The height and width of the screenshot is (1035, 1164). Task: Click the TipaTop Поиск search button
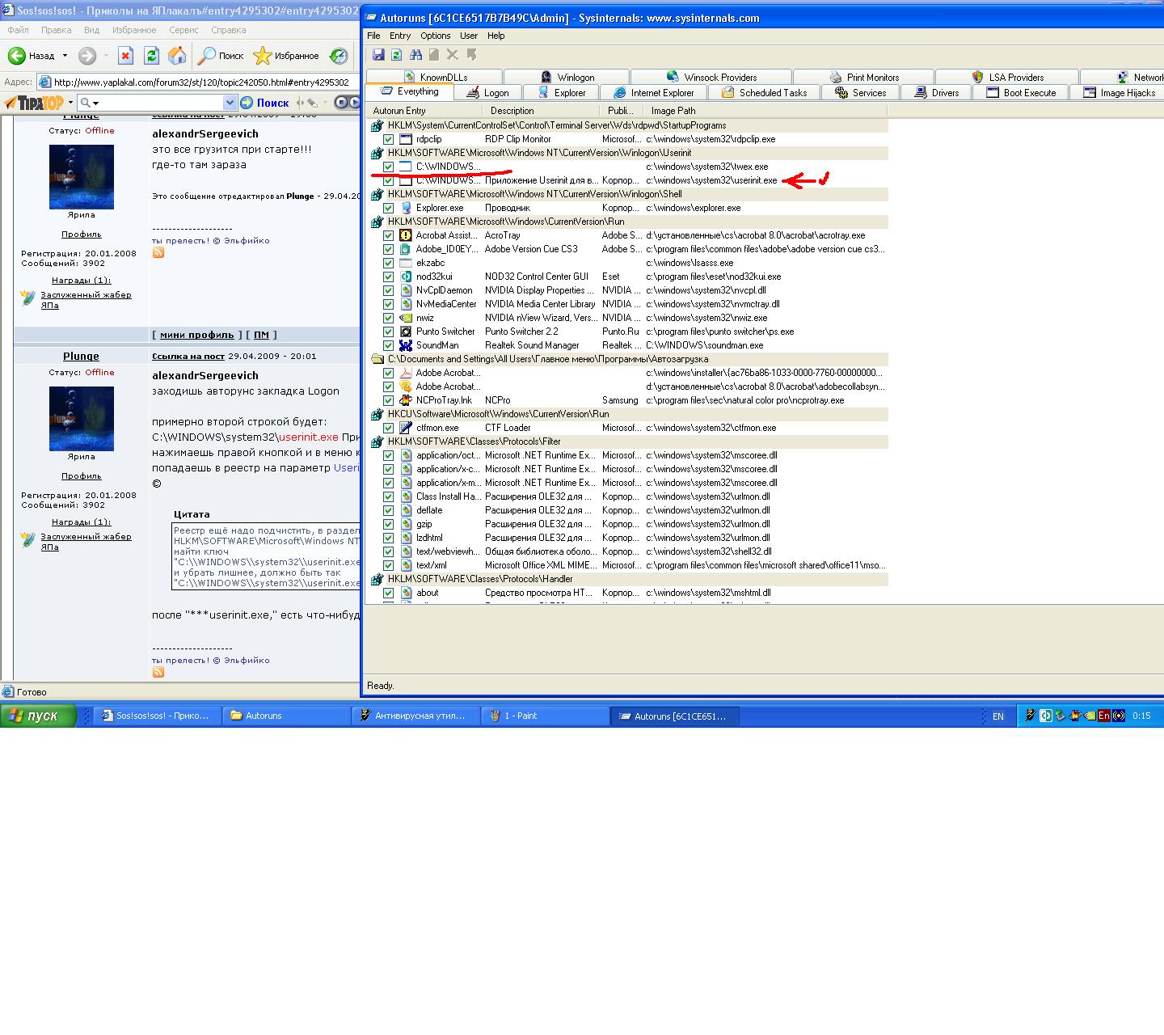tap(266, 103)
